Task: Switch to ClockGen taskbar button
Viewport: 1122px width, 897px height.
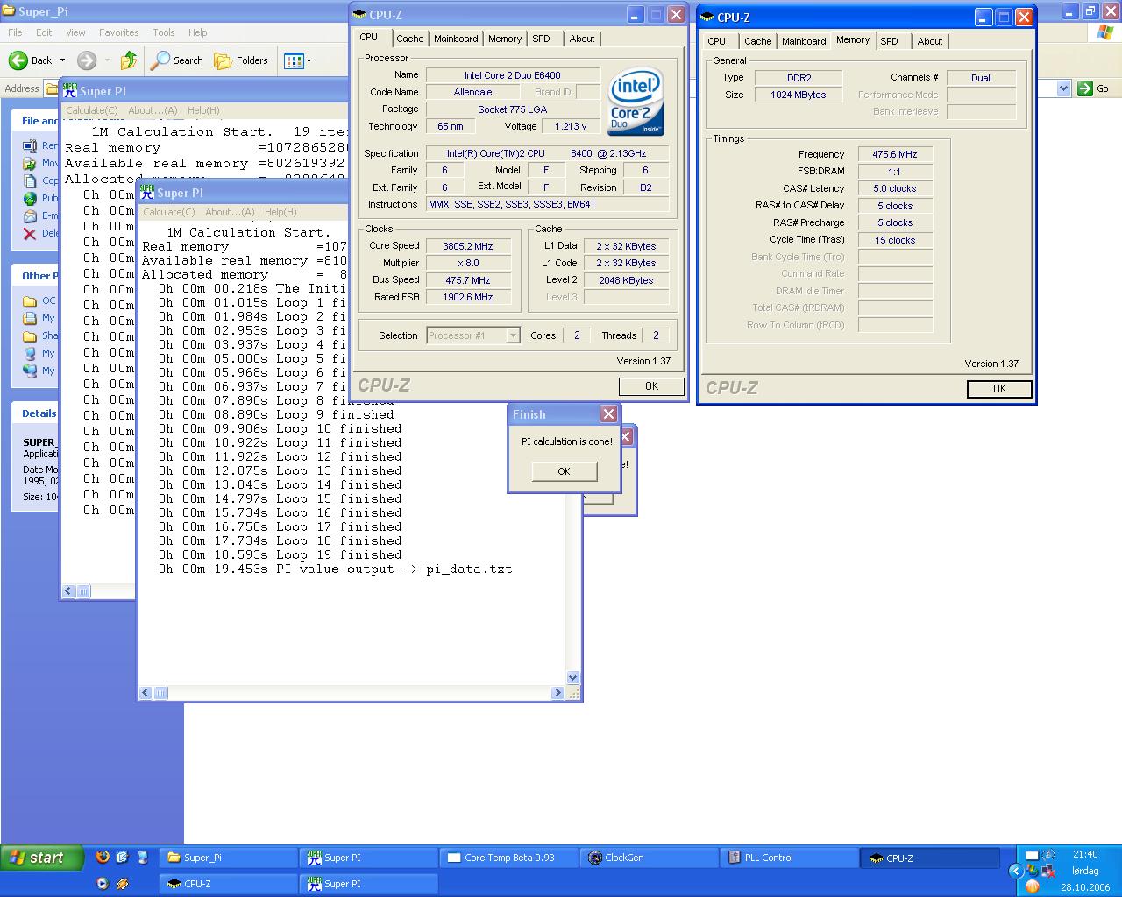Action: (649, 858)
